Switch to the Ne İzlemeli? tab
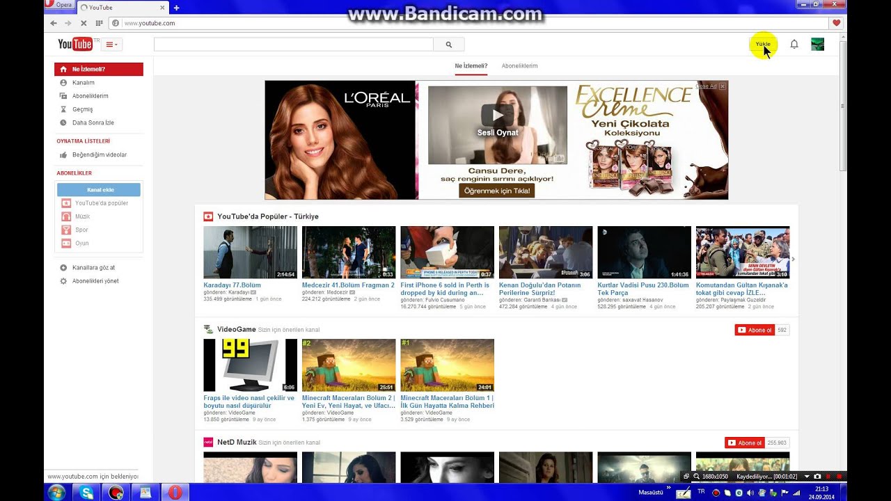 471,65
